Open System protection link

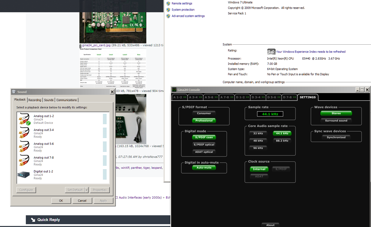[183, 10]
